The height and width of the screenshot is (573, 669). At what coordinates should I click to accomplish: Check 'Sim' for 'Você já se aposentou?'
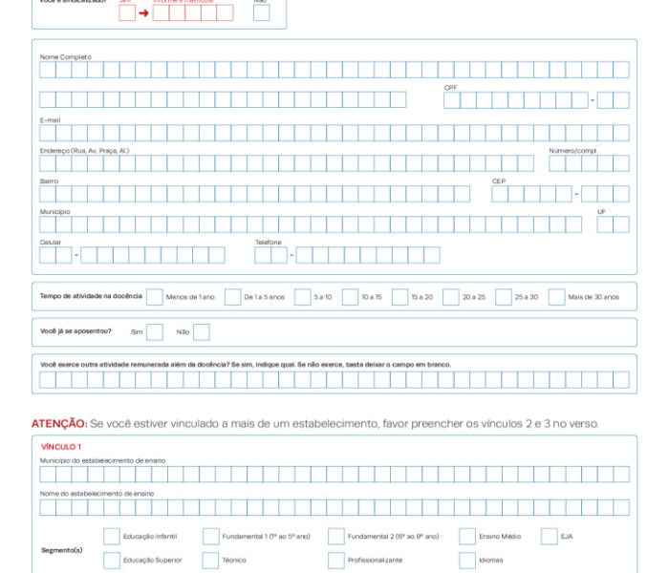(155, 332)
